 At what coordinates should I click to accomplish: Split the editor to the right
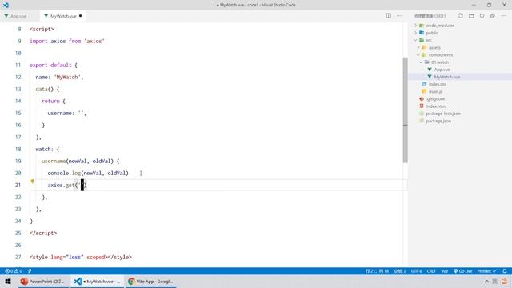click(388, 16)
